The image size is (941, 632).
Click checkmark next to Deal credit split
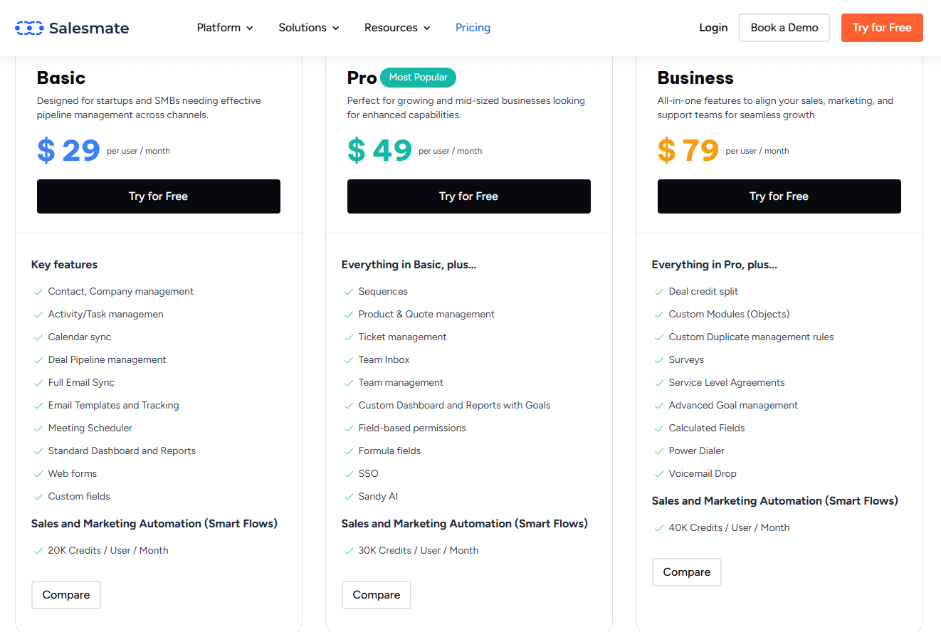pos(659,292)
